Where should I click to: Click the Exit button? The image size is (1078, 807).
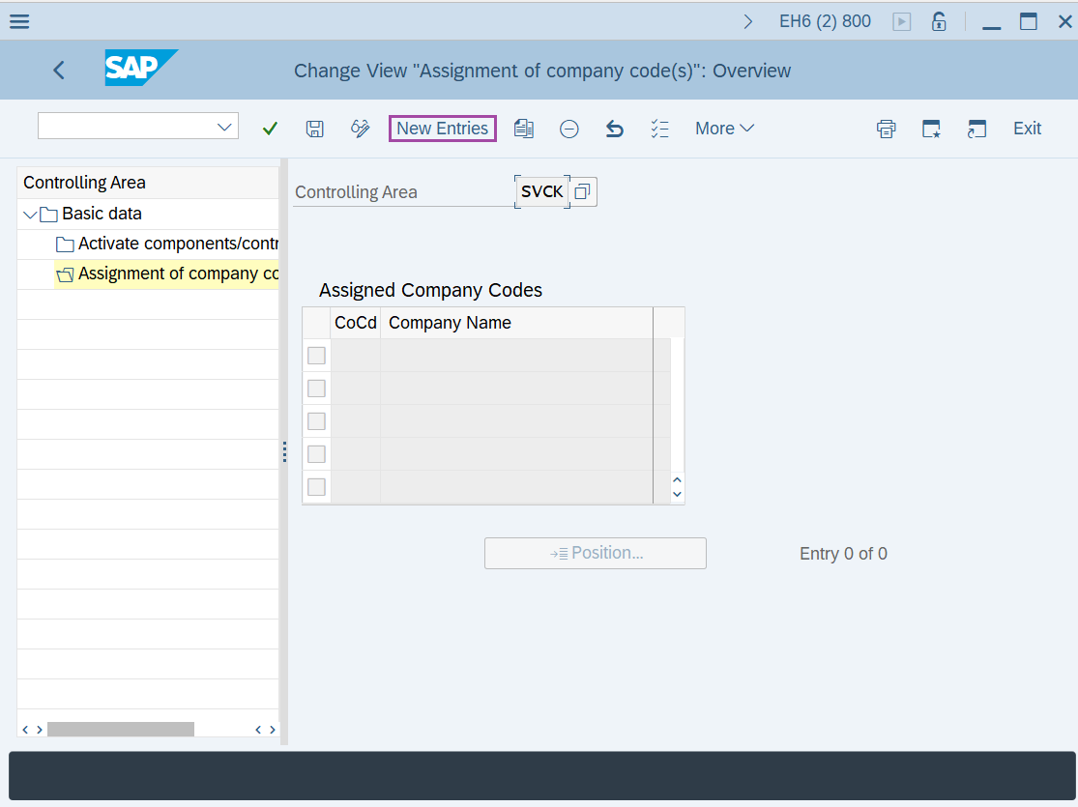(1027, 129)
